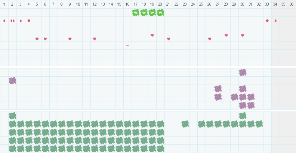296x153 pixels.
Task: Click the green W marker on day 17
Action: [x=136, y=13]
